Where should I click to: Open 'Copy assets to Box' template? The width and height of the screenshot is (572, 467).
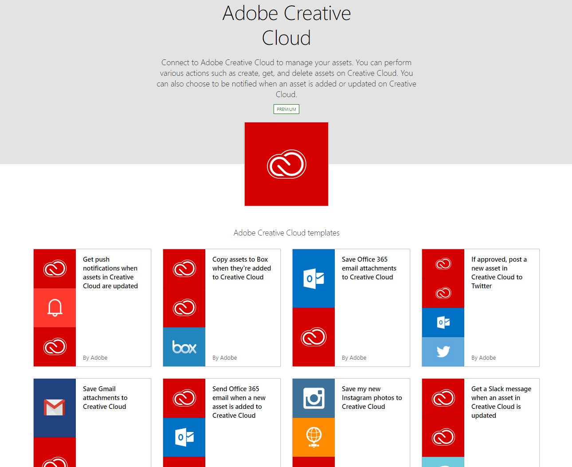point(241,268)
